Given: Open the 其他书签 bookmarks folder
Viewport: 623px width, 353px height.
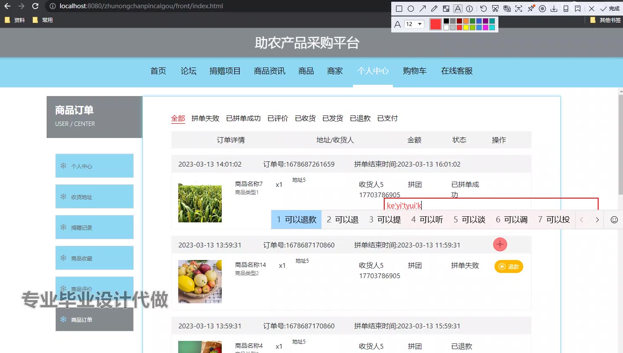Looking at the screenshot, I should (x=606, y=20).
